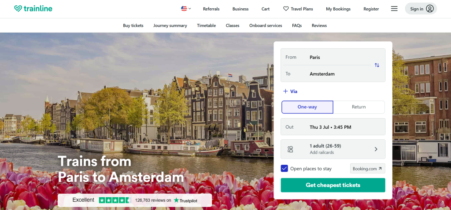The image size is (451, 210).
Task: Click Register link
Action: pos(371,9)
